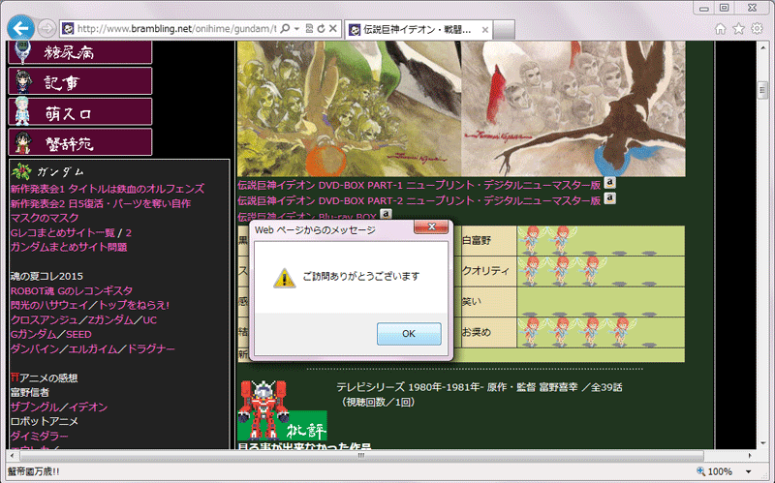Screen dimensions: 775x483
Task: Open the クロスアンジュ link
Action: pyautogui.click(x=44, y=320)
